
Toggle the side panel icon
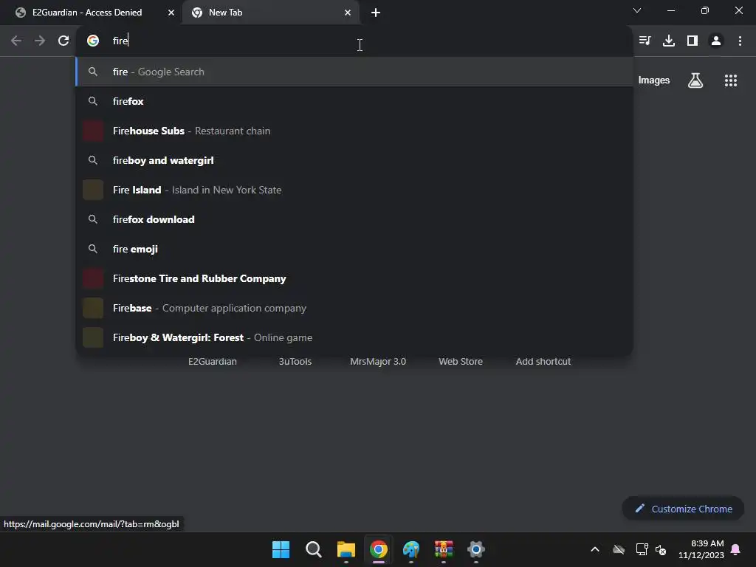[x=693, y=41]
